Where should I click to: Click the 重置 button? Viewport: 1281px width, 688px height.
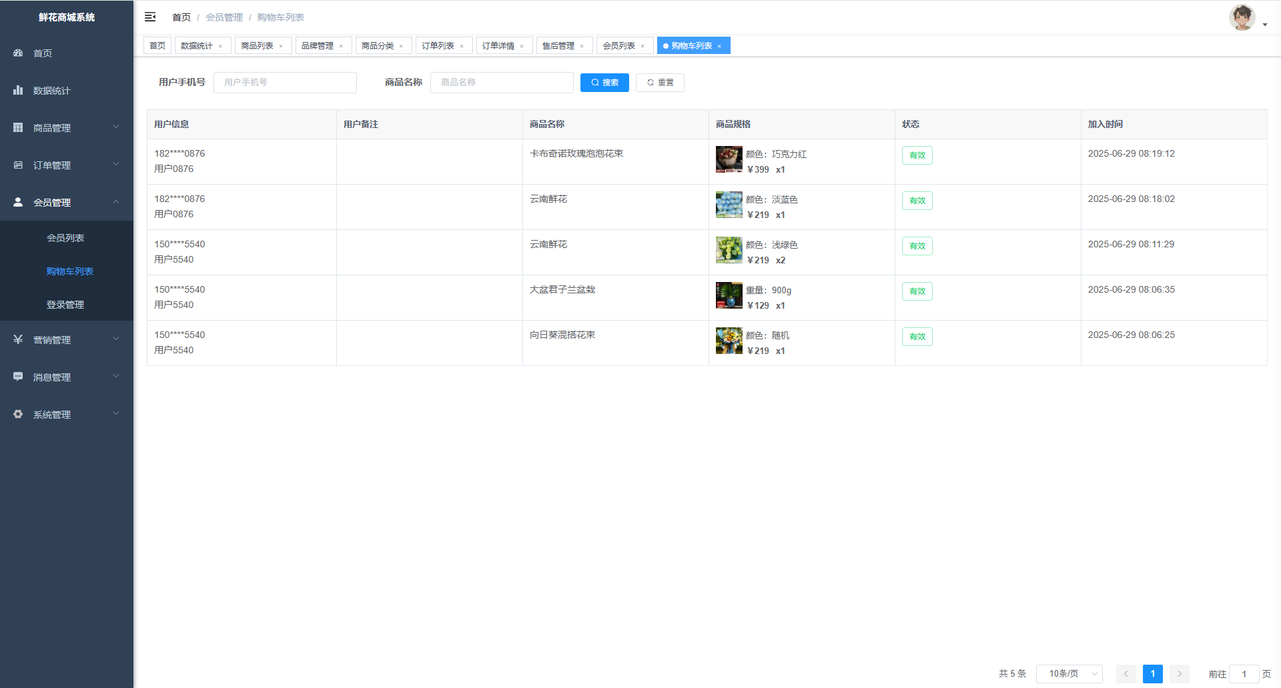click(660, 83)
